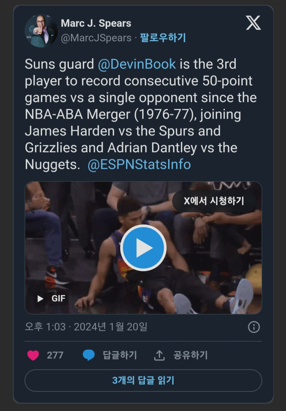The width and height of the screenshot is (286, 411).
Task: Click 팔로우하기 to follow the account
Action: [x=163, y=38]
